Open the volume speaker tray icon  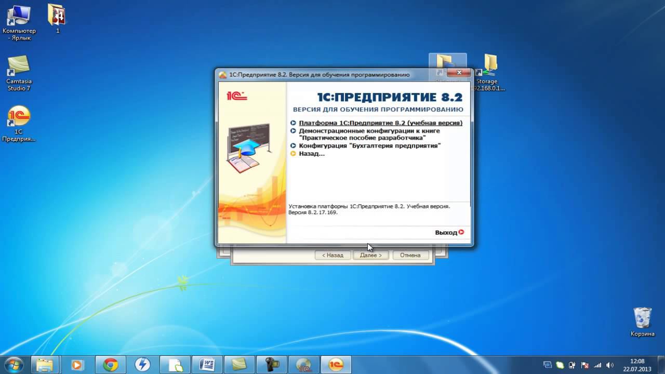610,365
